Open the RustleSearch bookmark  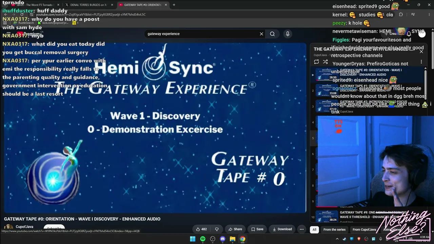[x=24, y=23]
